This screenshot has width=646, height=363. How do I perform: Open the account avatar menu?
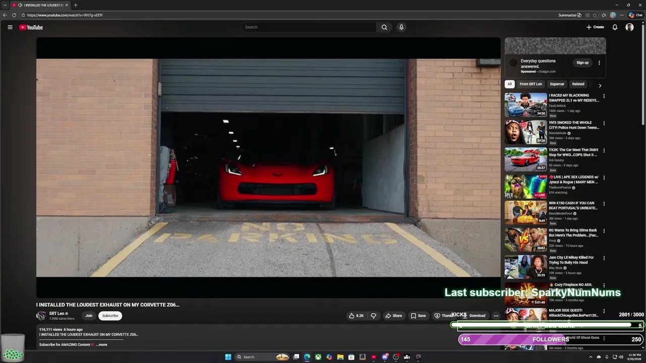tap(629, 27)
